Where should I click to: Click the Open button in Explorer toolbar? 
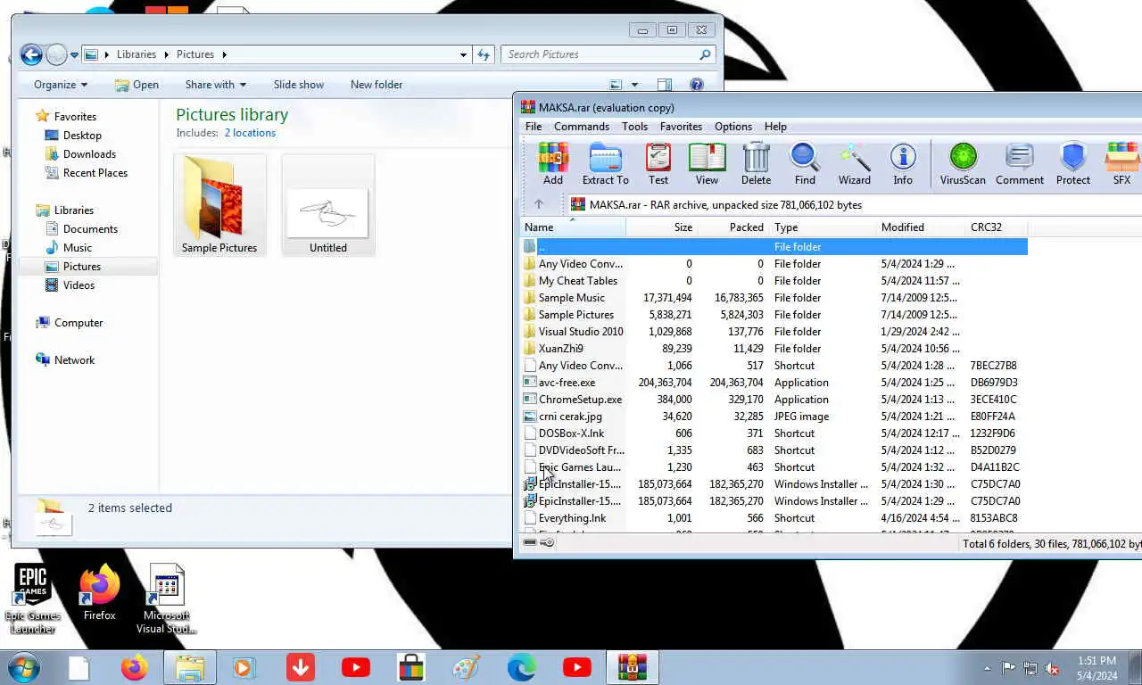pyautogui.click(x=137, y=85)
